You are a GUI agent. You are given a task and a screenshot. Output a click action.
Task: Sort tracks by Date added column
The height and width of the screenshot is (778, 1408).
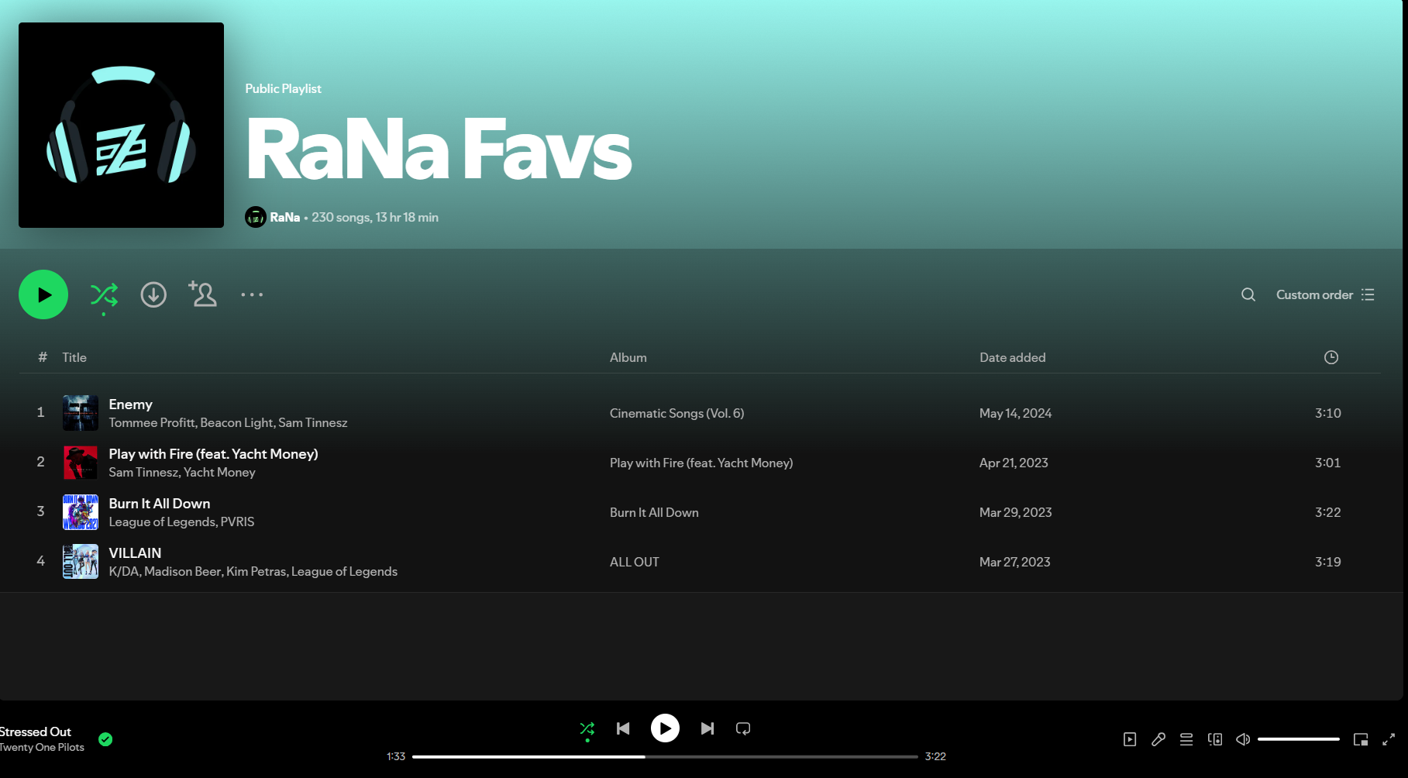(x=1012, y=357)
